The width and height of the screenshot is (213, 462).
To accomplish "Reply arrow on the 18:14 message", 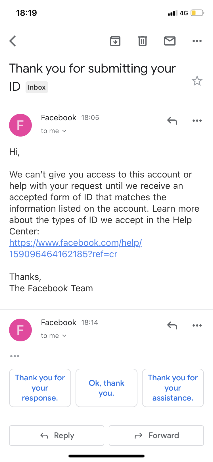I will (172, 325).
